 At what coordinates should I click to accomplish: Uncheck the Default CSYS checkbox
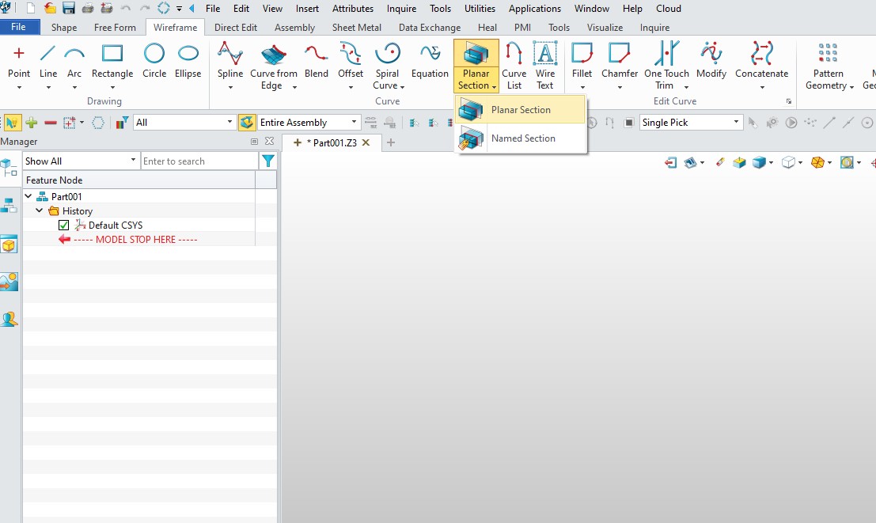coord(64,225)
